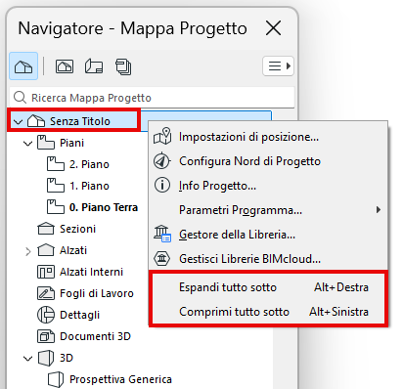Image resolution: width=403 pixels, height=389 pixels.
Task: Select the Dettagli tree label
Action: click(79, 315)
